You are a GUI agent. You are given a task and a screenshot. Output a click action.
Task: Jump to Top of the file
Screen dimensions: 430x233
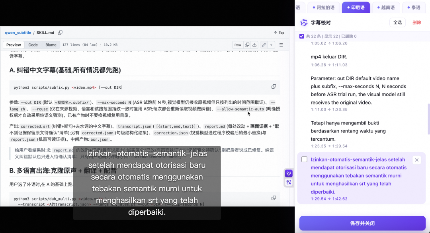279,33
